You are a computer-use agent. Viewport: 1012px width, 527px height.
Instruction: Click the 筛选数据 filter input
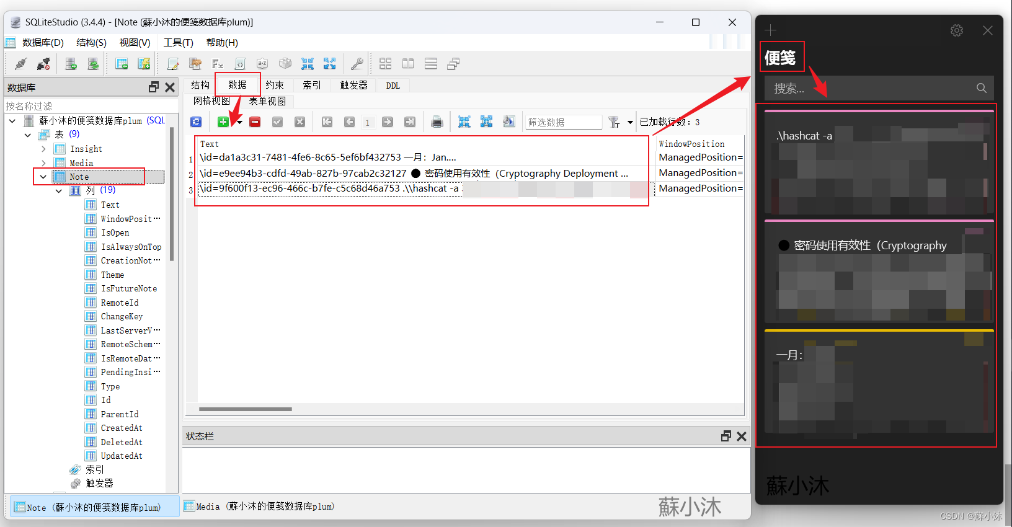pos(564,122)
